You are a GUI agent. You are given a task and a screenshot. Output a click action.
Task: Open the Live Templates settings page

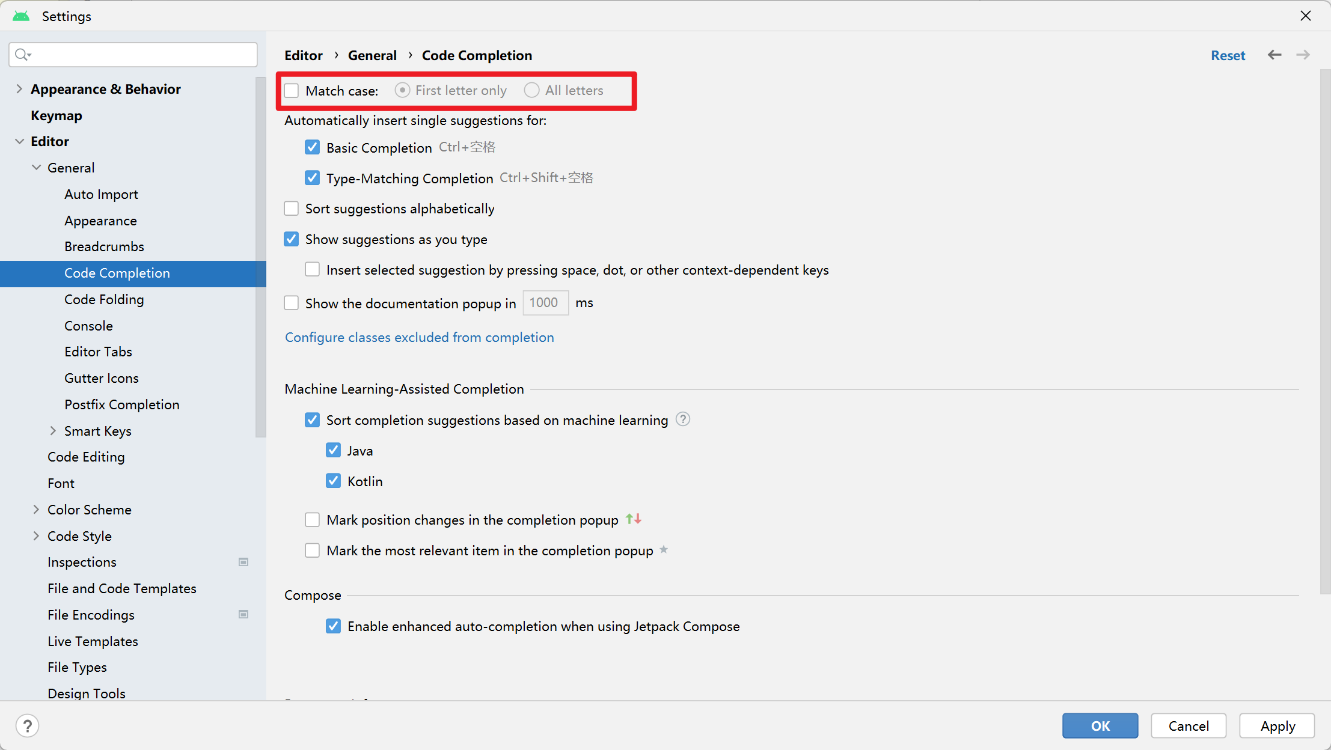tap(91, 641)
